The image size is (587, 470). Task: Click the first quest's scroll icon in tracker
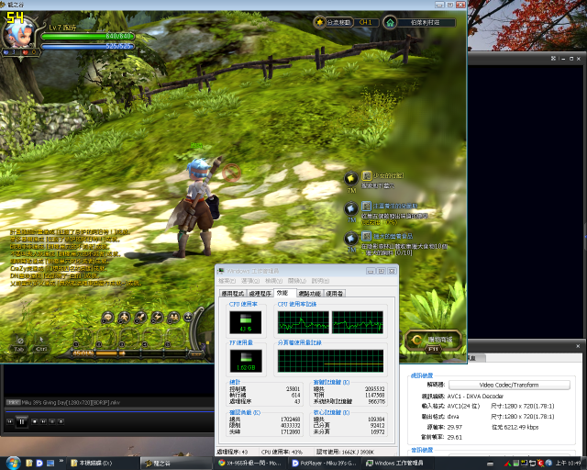(367, 175)
